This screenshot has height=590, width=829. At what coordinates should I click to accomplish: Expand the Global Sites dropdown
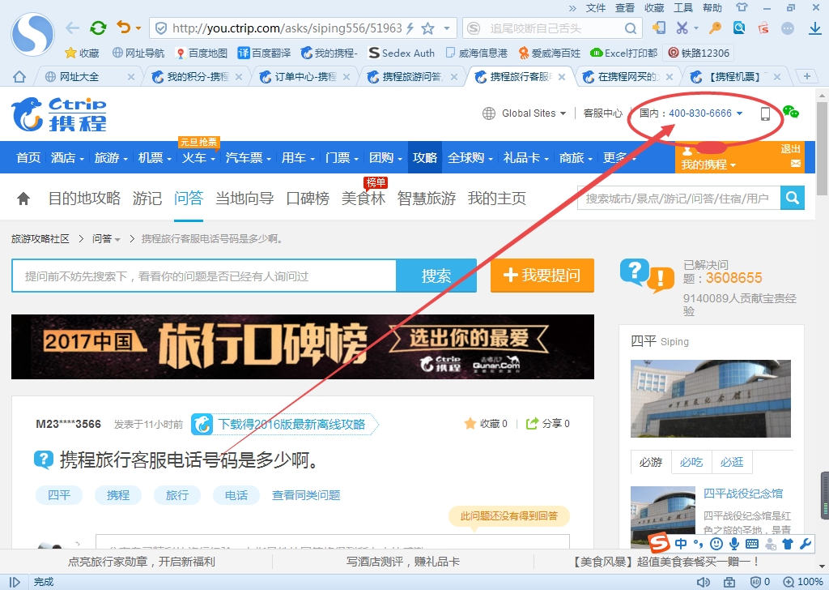pyautogui.click(x=563, y=113)
